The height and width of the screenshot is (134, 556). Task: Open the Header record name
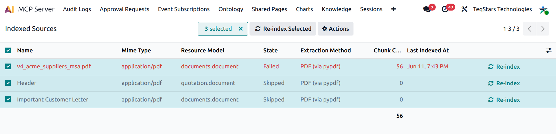click(27, 83)
